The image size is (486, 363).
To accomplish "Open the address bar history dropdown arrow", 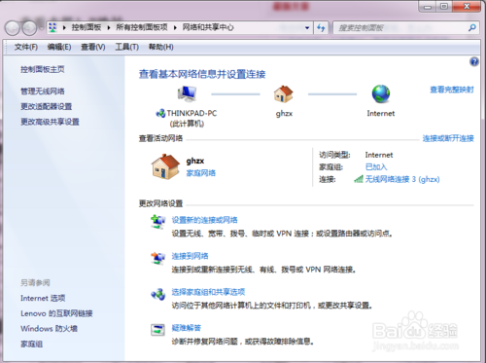I will pyautogui.click(x=307, y=28).
